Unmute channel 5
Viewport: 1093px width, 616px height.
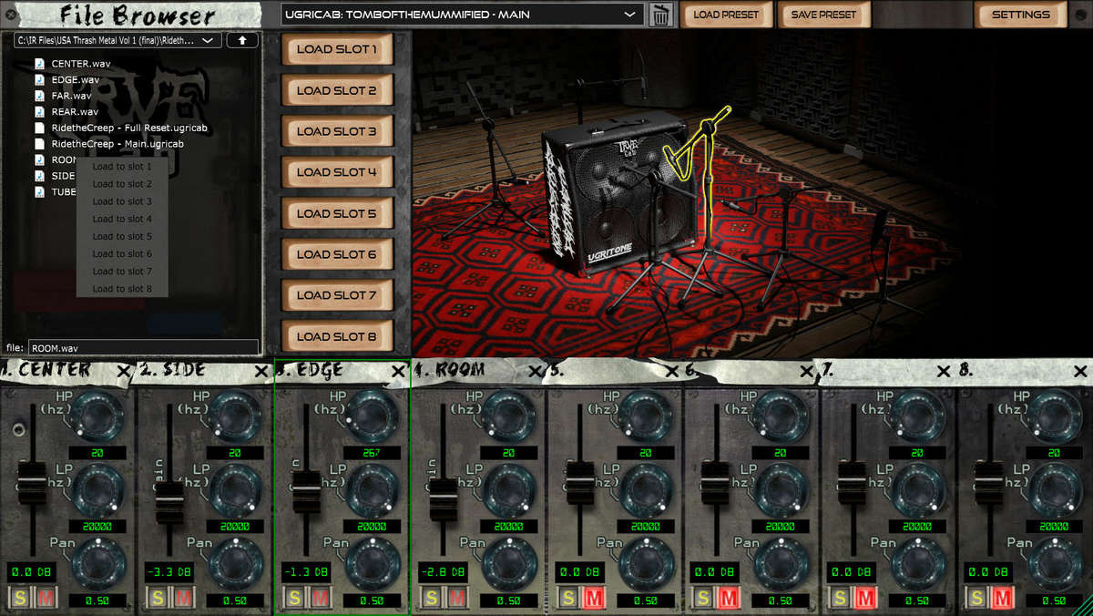(x=593, y=598)
